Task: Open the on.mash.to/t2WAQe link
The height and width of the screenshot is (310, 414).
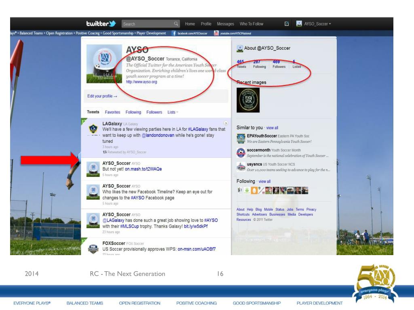Action: [144, 169]
